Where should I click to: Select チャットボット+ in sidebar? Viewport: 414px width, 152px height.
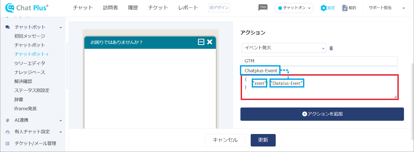click(x=32, y=54)
